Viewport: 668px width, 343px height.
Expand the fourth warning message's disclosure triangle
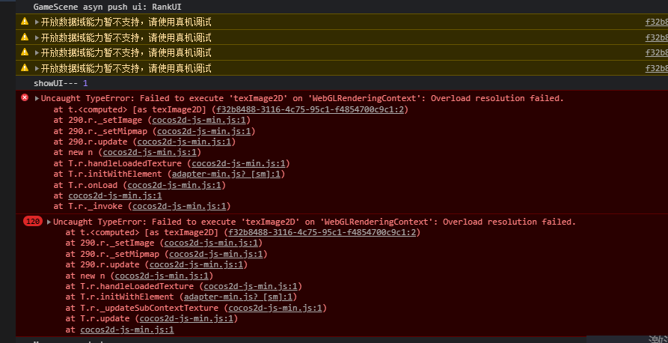[x=37, y=68]
